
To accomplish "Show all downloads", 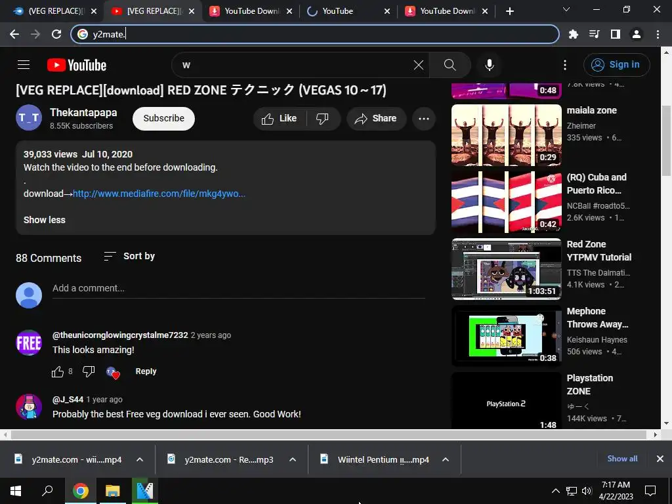I will point(622,459).
